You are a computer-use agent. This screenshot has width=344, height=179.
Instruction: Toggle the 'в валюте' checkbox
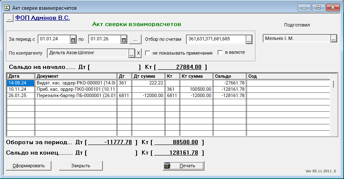coord(220,53)
